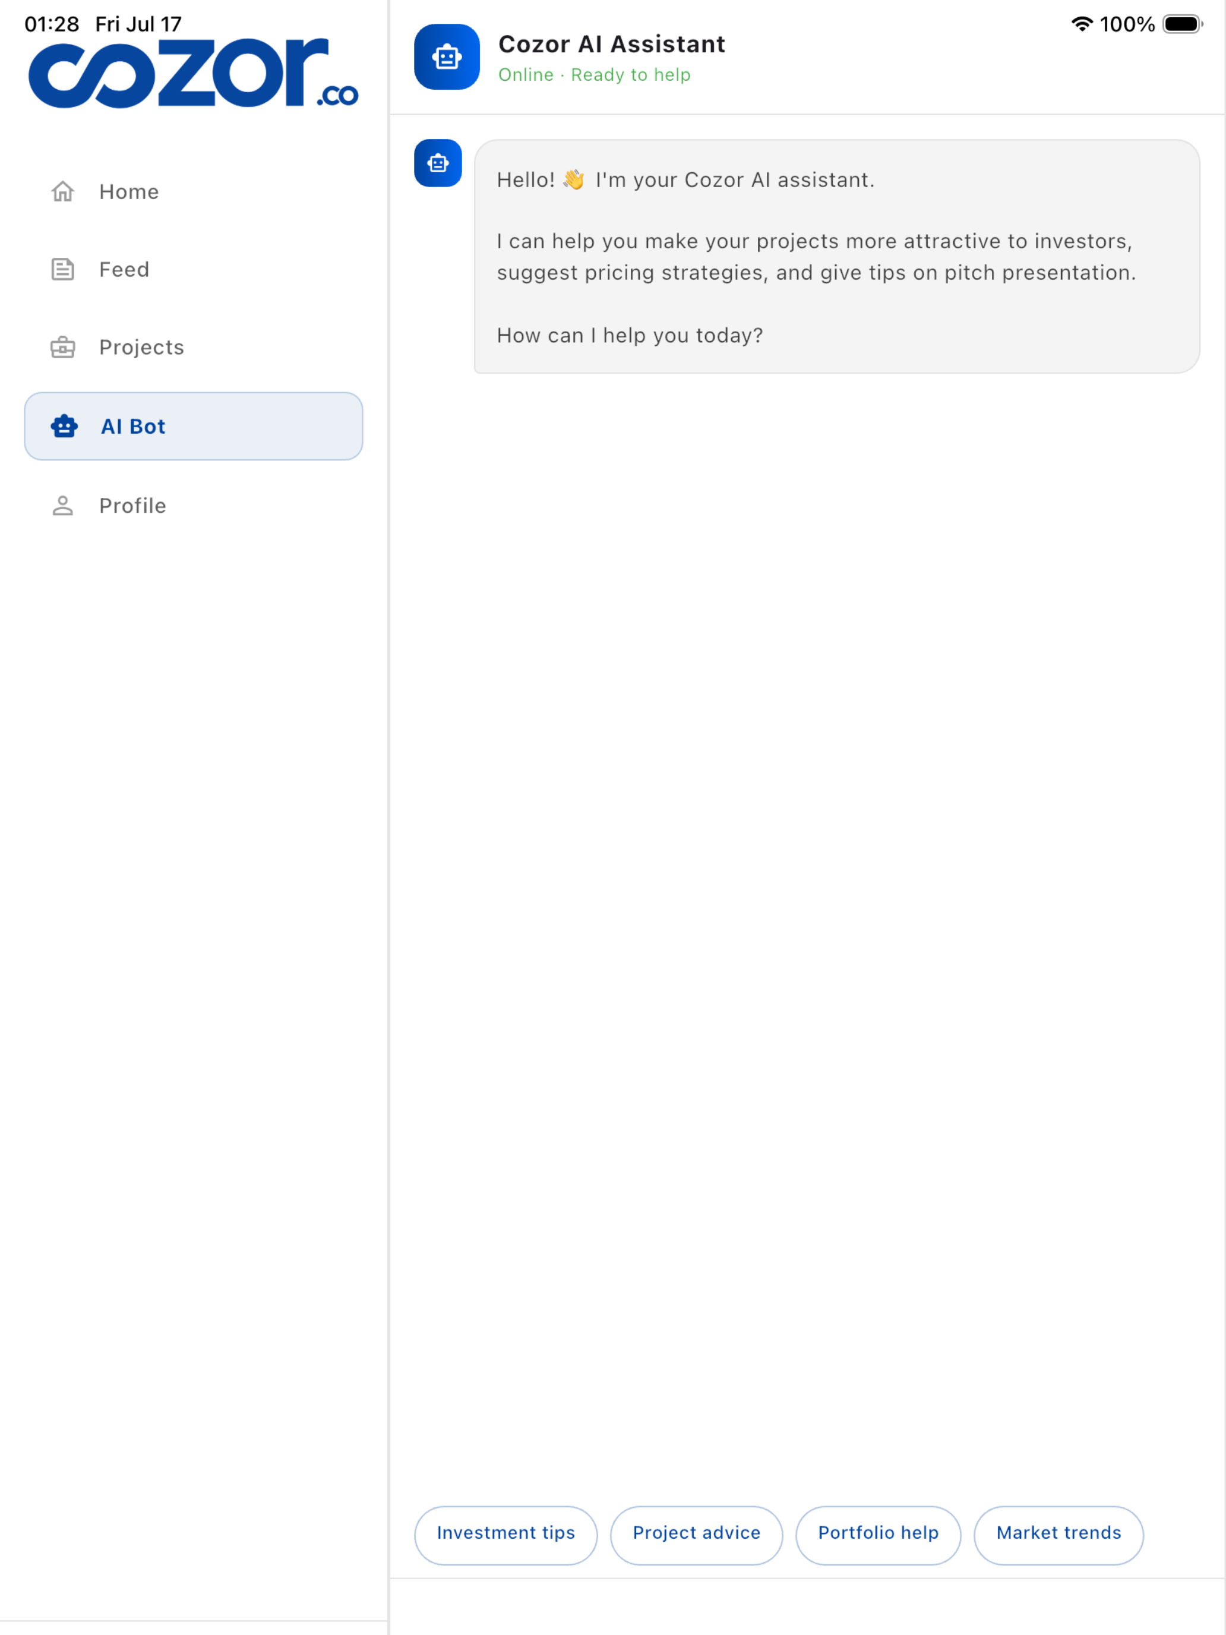Click the Feed document icon
The image size is (1226, 1635).
63,269
